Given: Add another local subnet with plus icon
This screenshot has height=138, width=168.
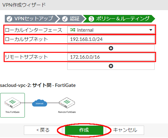Looking at the screenshot, I should (x=111, y=48).
